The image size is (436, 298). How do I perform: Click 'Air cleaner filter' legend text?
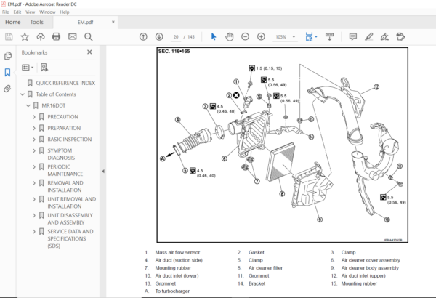tap(265, 268)
